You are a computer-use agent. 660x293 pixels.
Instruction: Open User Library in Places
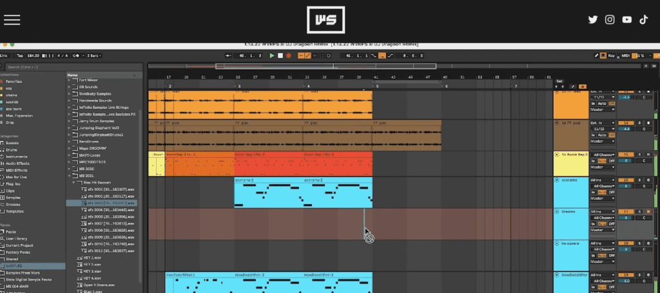point(16,238)
